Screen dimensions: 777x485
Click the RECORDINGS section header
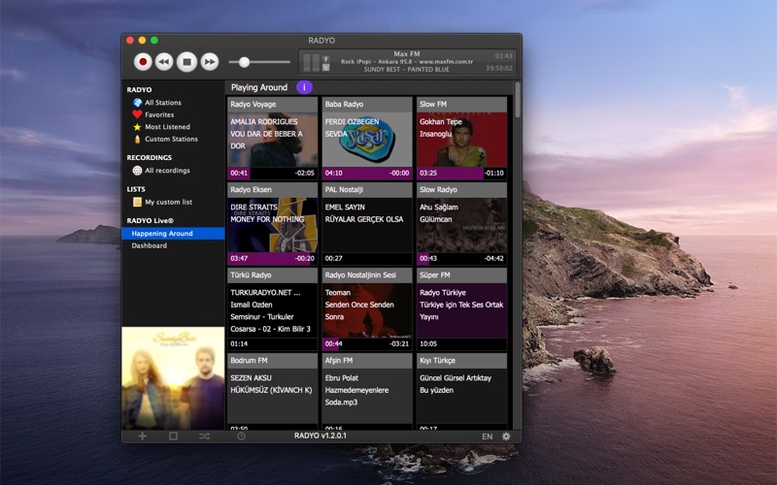click(x=150, y=157)
